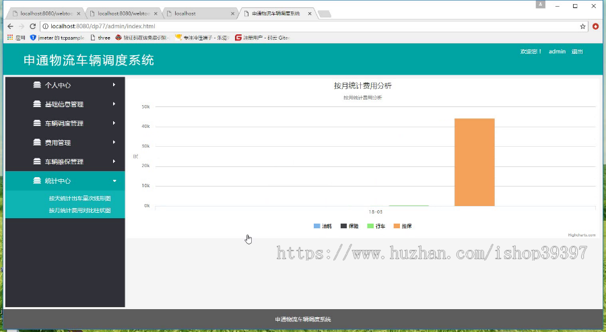The height and width of the screenshot is (332, 606).
Task: Click the stack icon beside 统计中心
Action: click(37, 180)
